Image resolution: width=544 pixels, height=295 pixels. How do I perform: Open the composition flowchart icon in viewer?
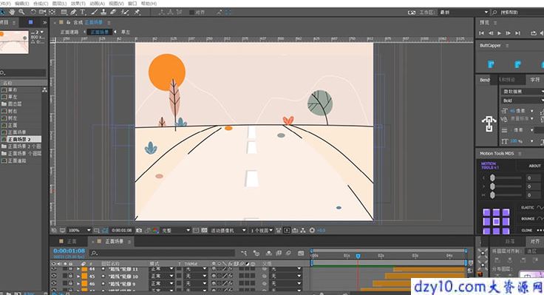pos(303,230)
